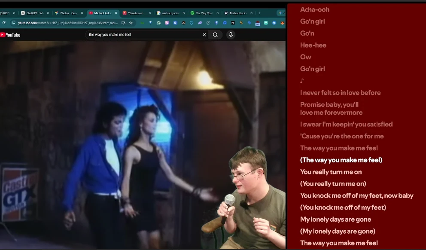This screenshot has height=250, width=426.
Task: Jump to lyric '(My lonely days are gone)'
Action: (338, 231)
